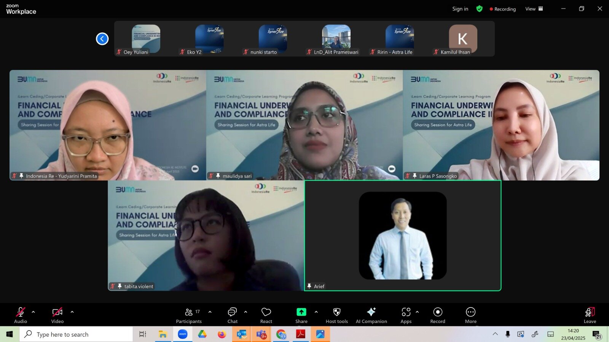Open the View layout menu
This screenshot has width=609, height=342.
click(534, 9)
